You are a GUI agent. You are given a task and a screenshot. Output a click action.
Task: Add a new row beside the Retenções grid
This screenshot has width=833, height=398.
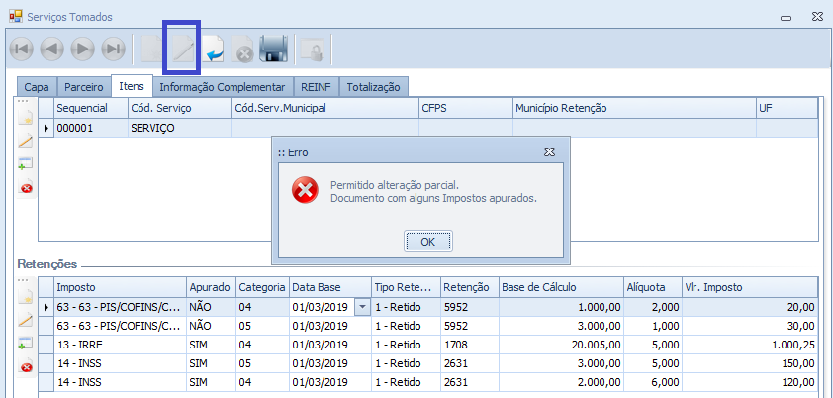click(26, 344)
